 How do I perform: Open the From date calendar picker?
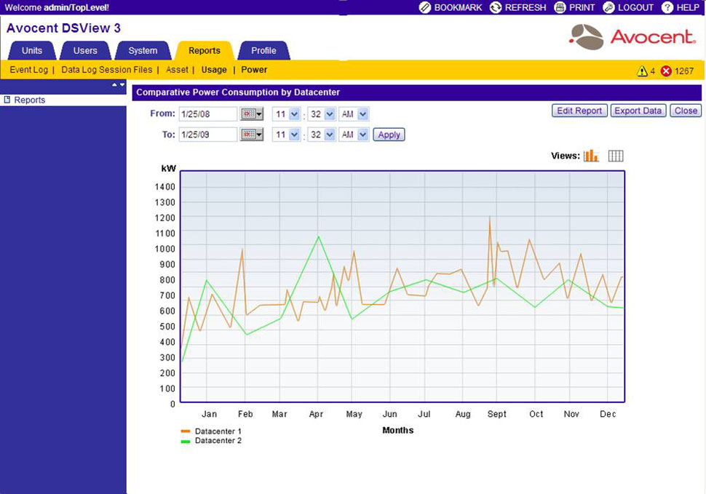point(252,114)
